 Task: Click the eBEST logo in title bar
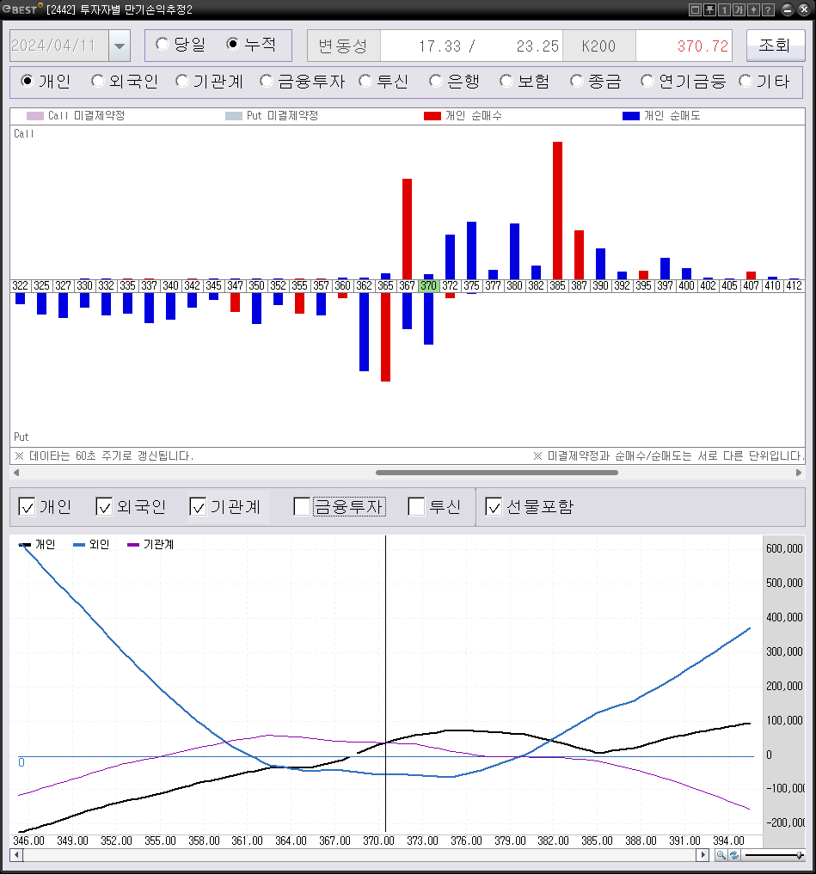[22, 9]
